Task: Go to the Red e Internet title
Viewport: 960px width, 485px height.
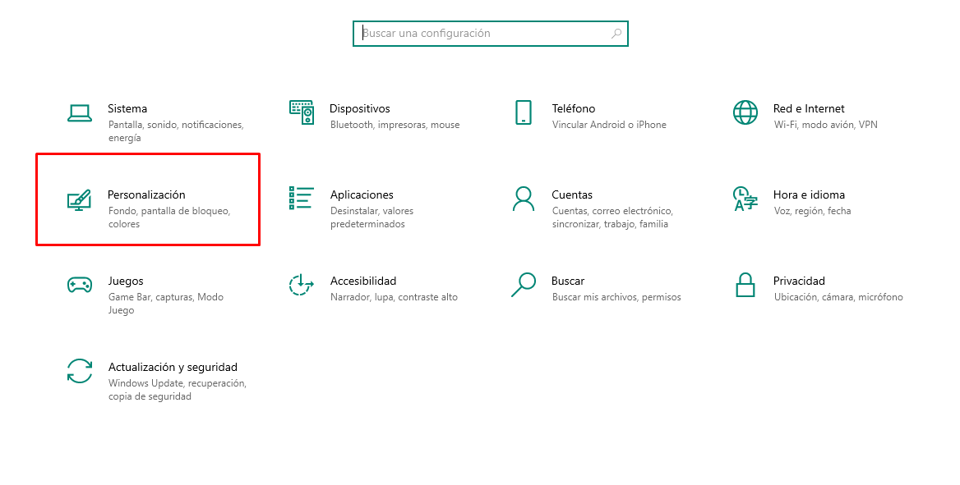Action: pyautogui.click(x=808, y=108)
